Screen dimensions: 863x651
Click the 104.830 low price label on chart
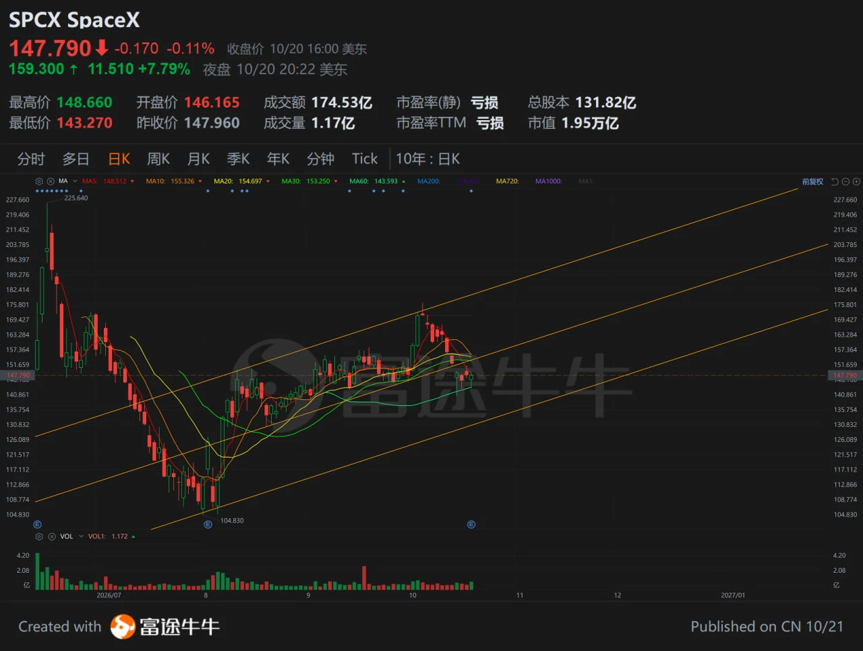[232, 521]
